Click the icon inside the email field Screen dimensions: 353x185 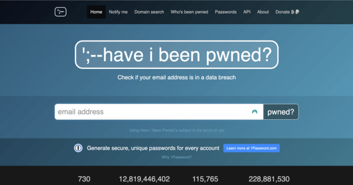[255, 112]
